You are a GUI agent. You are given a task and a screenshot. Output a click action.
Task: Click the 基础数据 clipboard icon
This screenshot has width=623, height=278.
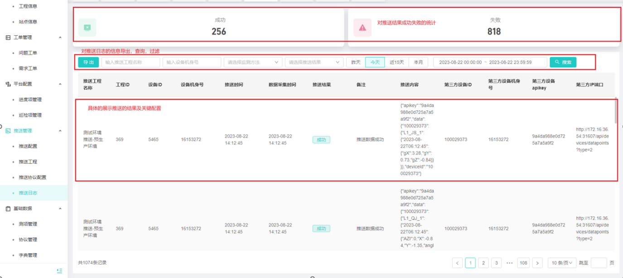tap(8, 209)
